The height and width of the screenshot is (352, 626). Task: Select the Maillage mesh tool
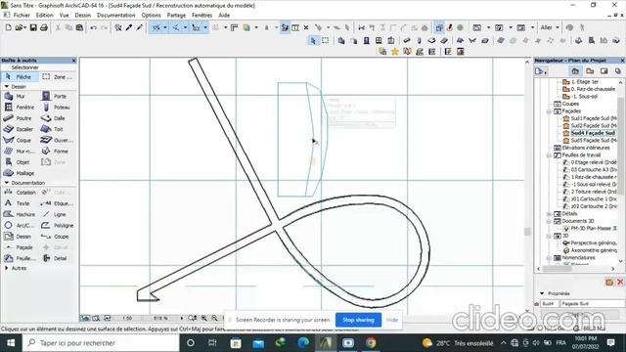(x=20, y=173)
